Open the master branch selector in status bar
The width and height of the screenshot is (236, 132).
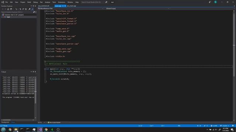pyautogui.click(x=225, y=126)
